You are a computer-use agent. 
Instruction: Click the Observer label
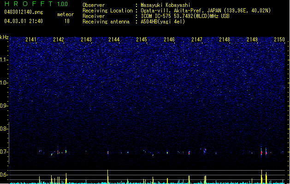point(94,5)
